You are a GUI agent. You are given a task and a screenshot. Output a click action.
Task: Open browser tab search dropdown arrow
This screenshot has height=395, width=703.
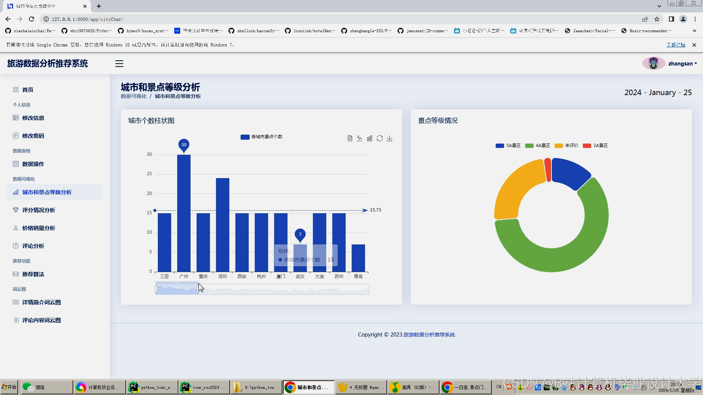click(x=659, y=6)
